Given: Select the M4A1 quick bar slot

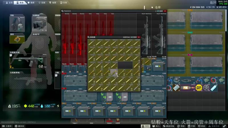Looking at the screenshot, I should coord(91,121).
